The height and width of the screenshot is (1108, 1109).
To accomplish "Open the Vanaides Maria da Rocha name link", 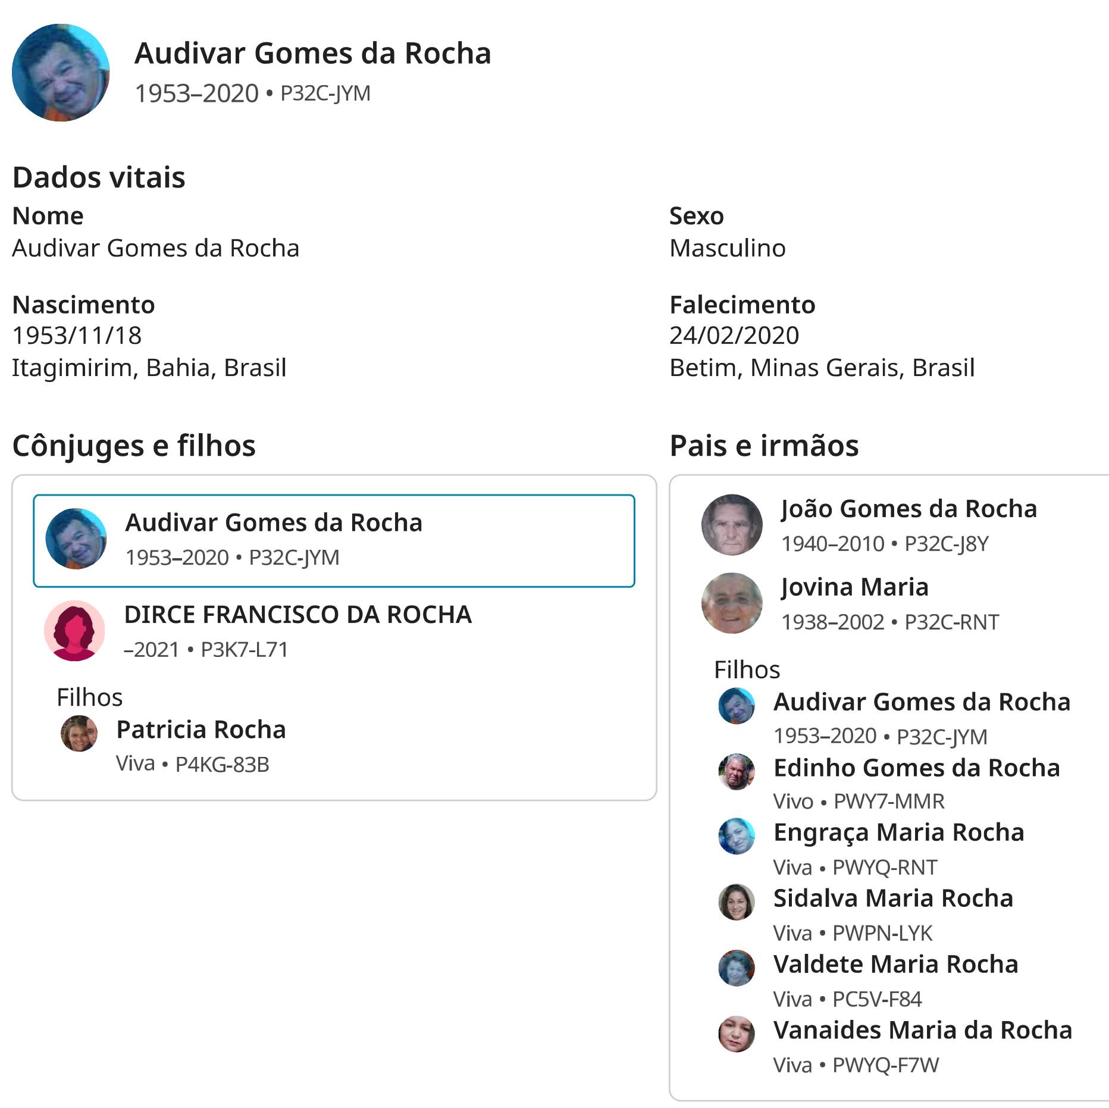I will [923, 1031].
